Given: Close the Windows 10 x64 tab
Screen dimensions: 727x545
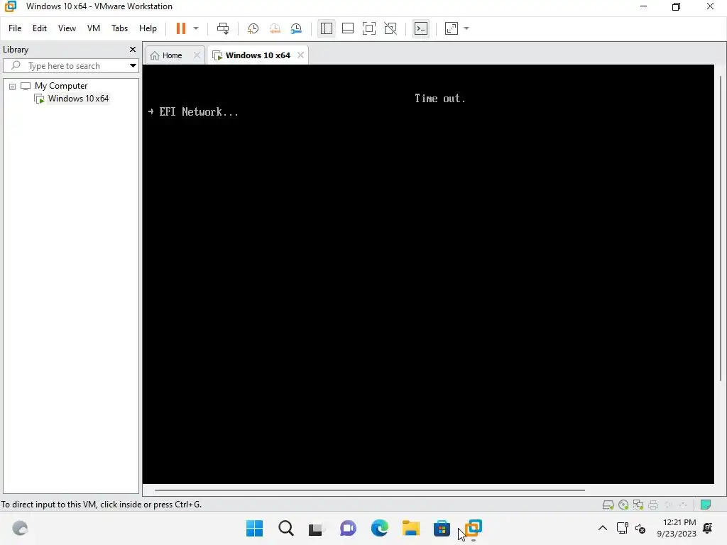Looking at the screenshot, I should click(x=300, y=55).
